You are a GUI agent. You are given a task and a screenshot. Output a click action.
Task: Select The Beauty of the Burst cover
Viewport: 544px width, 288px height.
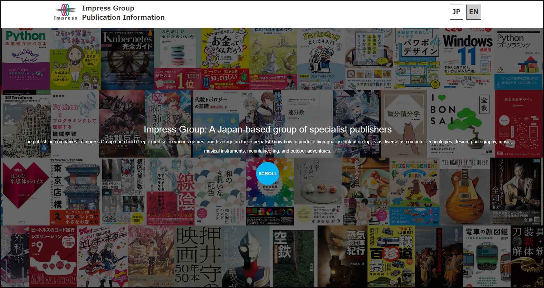(464, 192)
